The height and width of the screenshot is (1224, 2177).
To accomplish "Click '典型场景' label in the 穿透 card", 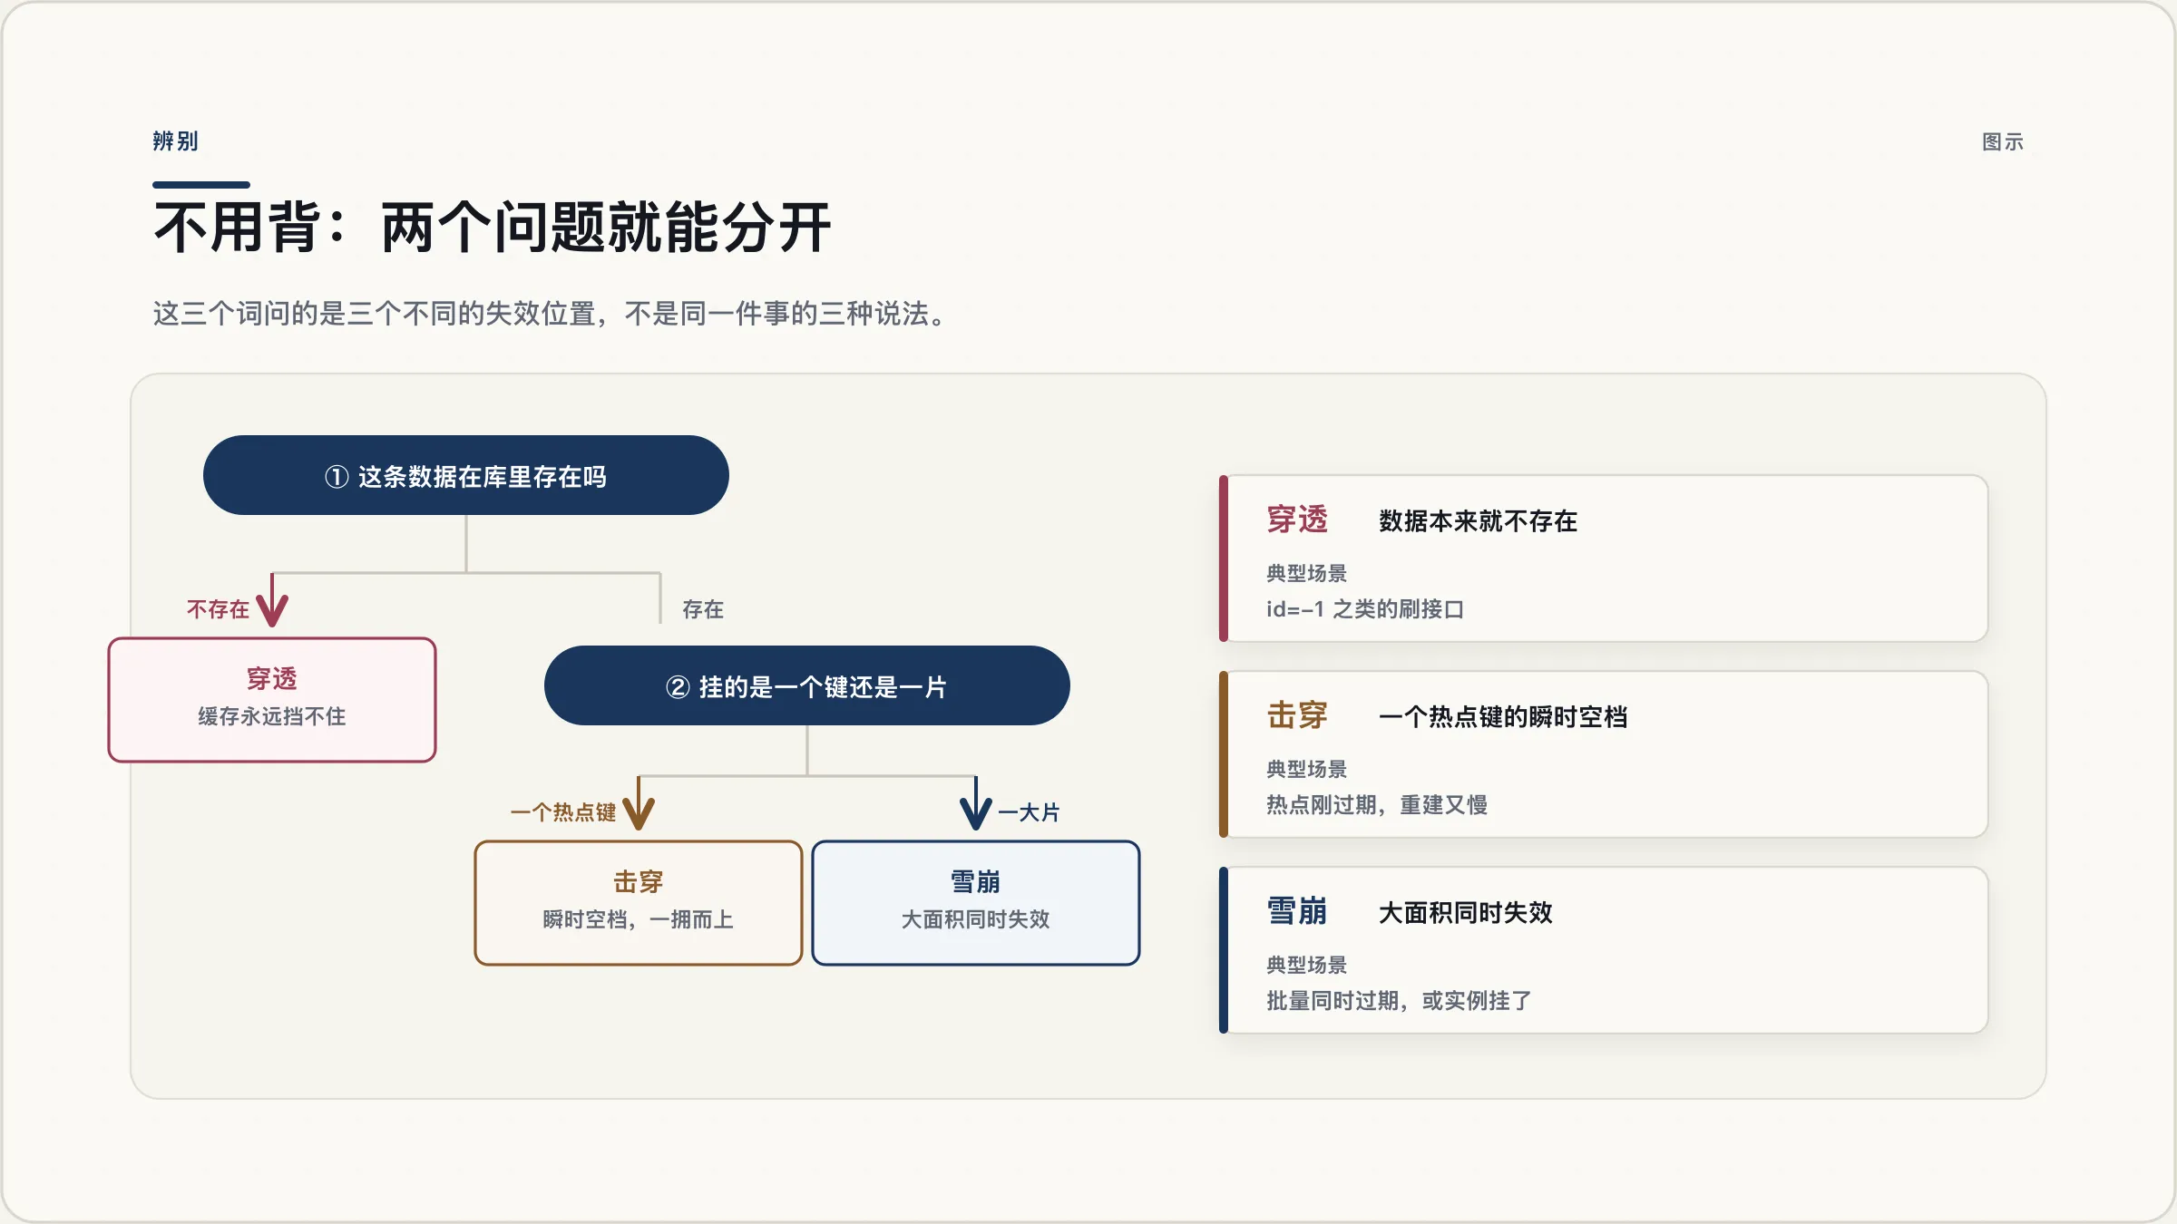I will pos(1307,573).
